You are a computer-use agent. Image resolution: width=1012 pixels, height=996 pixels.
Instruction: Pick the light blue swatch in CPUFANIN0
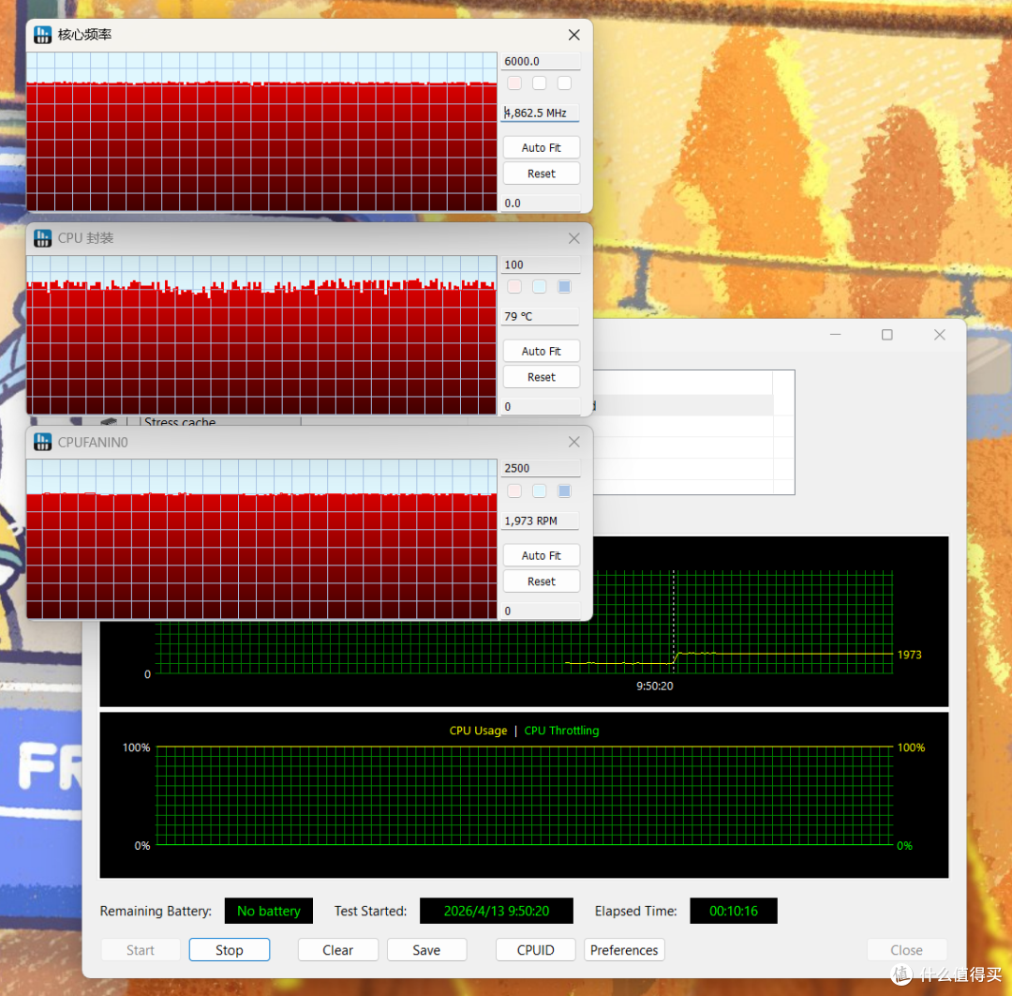[x=540, y=490]
